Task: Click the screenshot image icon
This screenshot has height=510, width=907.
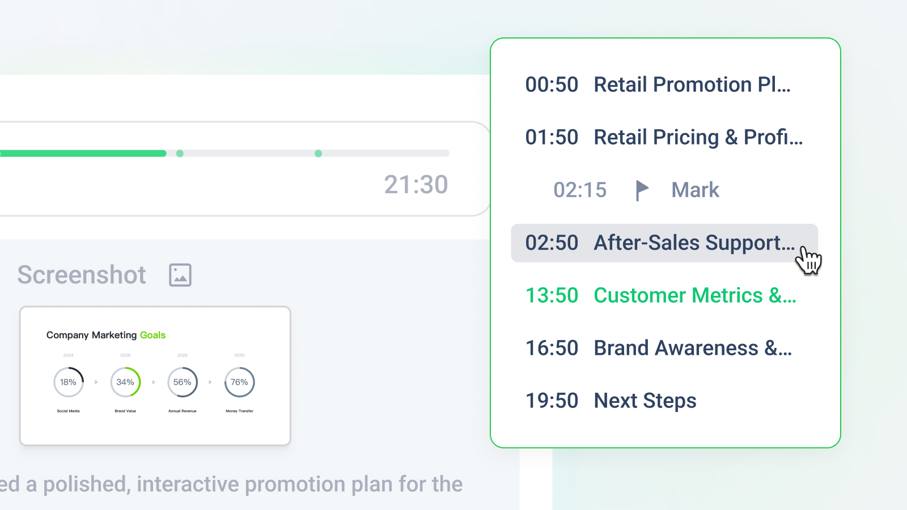Action: pos(180,275)
